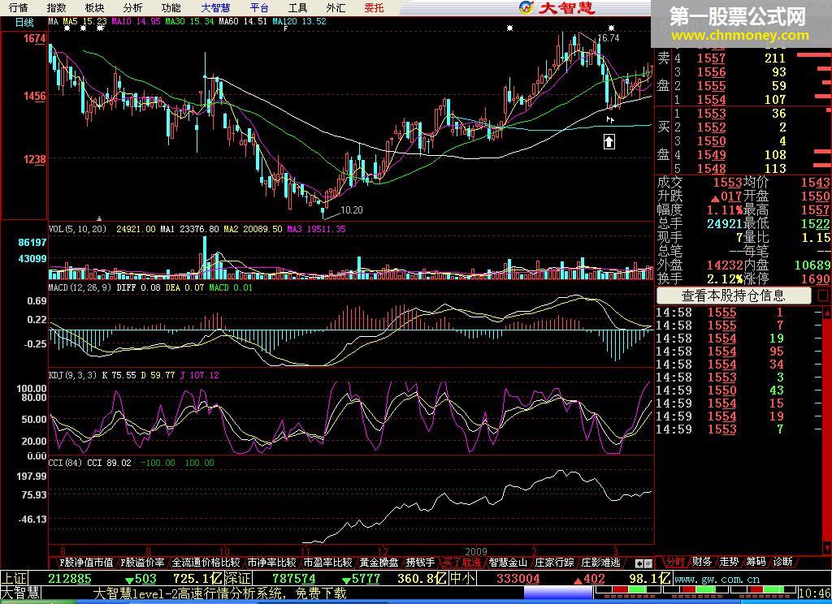This screenshot has height=604, width=832.
Task: Click the 大智慧level-2 free download ad text
Action: tap(219, 593)
